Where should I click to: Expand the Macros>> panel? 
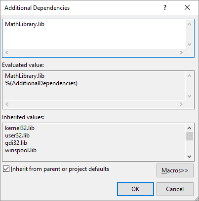175,170
